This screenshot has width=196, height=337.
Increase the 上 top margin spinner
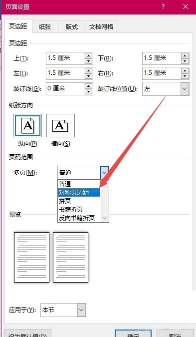click(88, 56)
